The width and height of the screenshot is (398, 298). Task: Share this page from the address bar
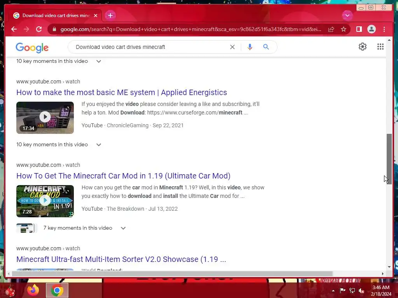[x=331, y=29]
